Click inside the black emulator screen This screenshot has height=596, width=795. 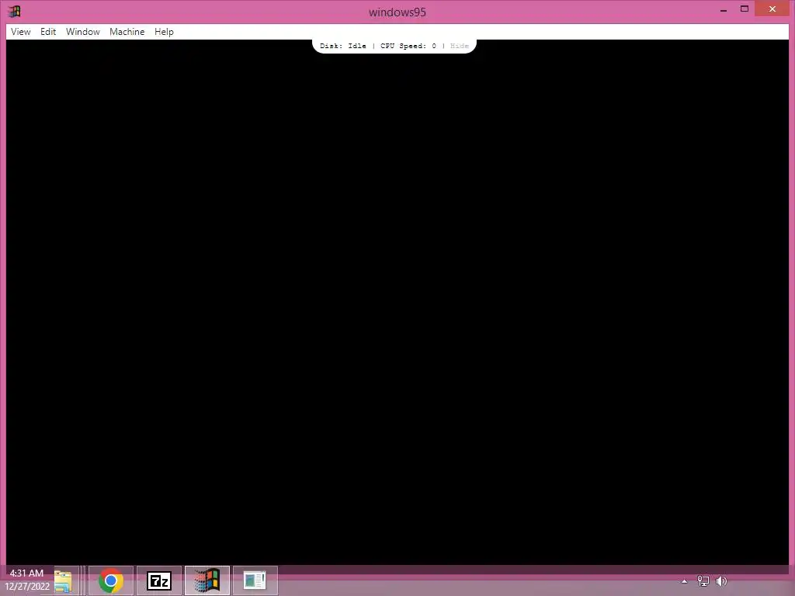click(397, 304)
